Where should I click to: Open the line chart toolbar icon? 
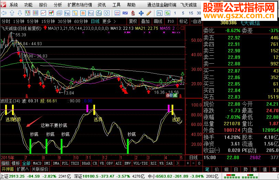44,13
